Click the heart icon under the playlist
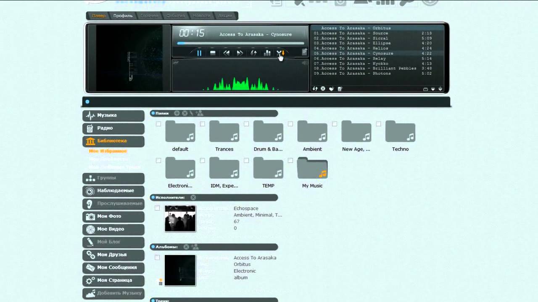Image resolution: width=538 pixels, height=302 pixels. coord(331,89)
